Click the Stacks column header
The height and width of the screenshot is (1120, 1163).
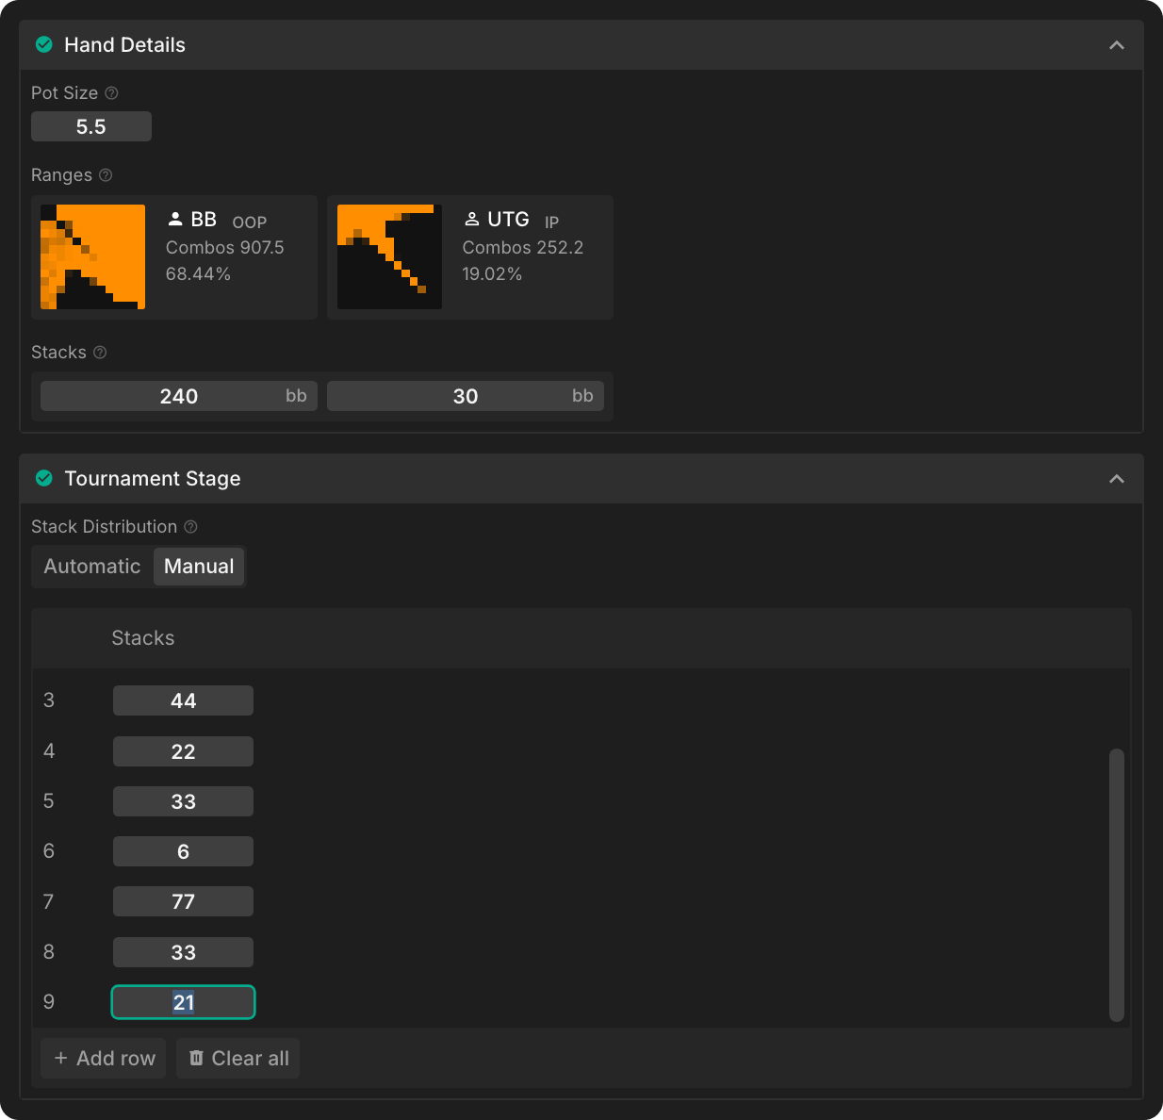[x=143, y=638]
